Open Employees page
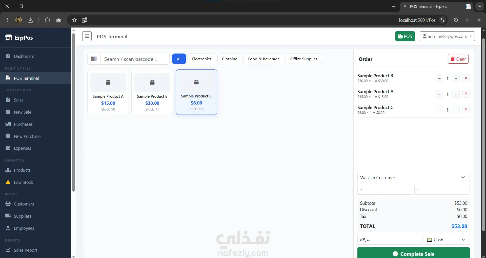The height and width of the screenshot is (258, 486). pos(35,228)
